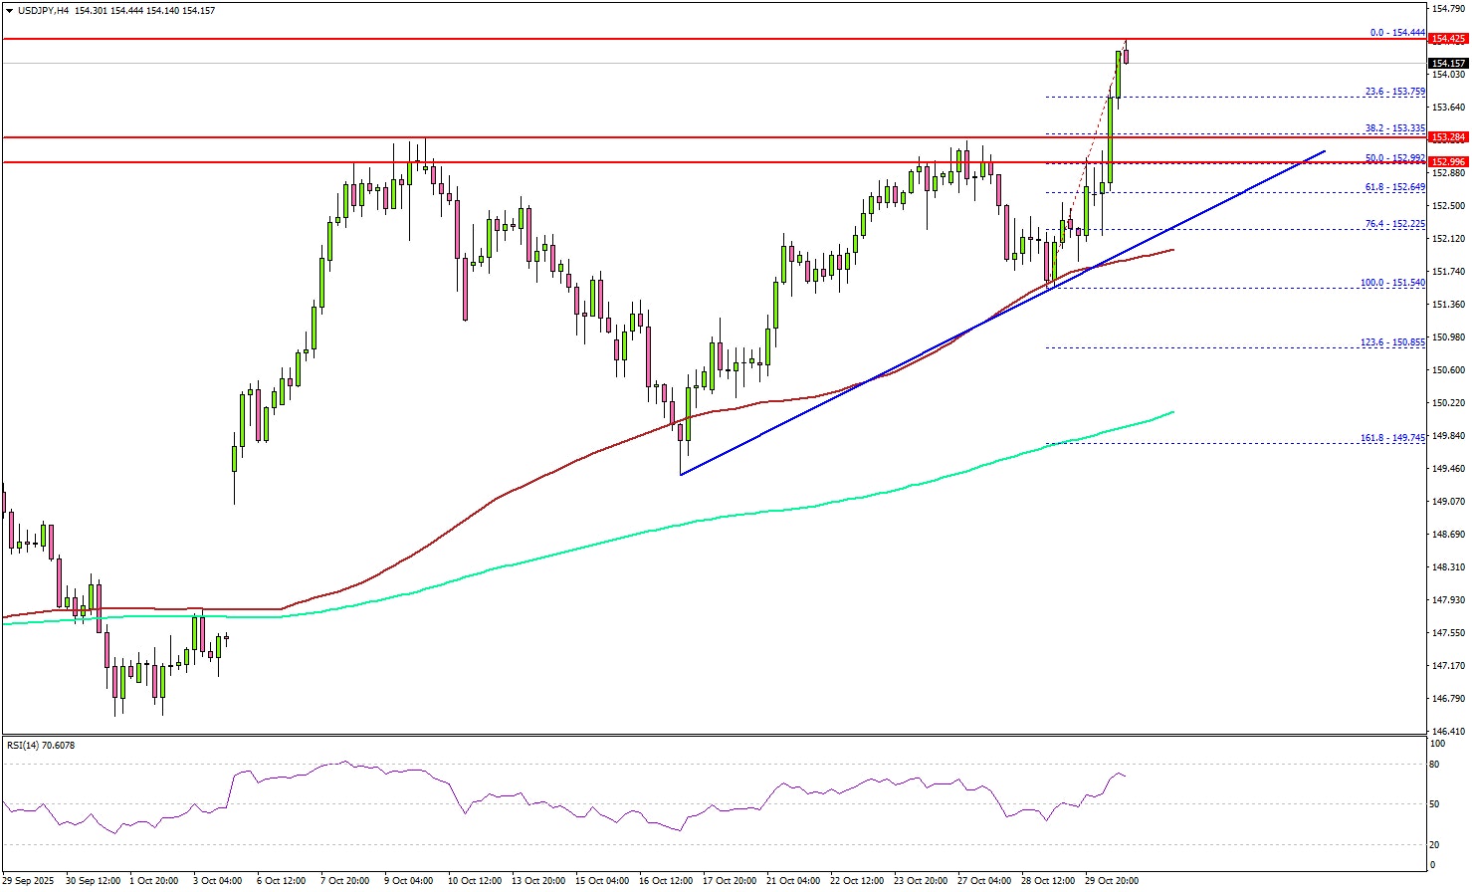Image resolution: width=1472 pixels, height=892 pixels.
Task: Click the 146.410 value on price axis
Action: tap(1447, 731)
